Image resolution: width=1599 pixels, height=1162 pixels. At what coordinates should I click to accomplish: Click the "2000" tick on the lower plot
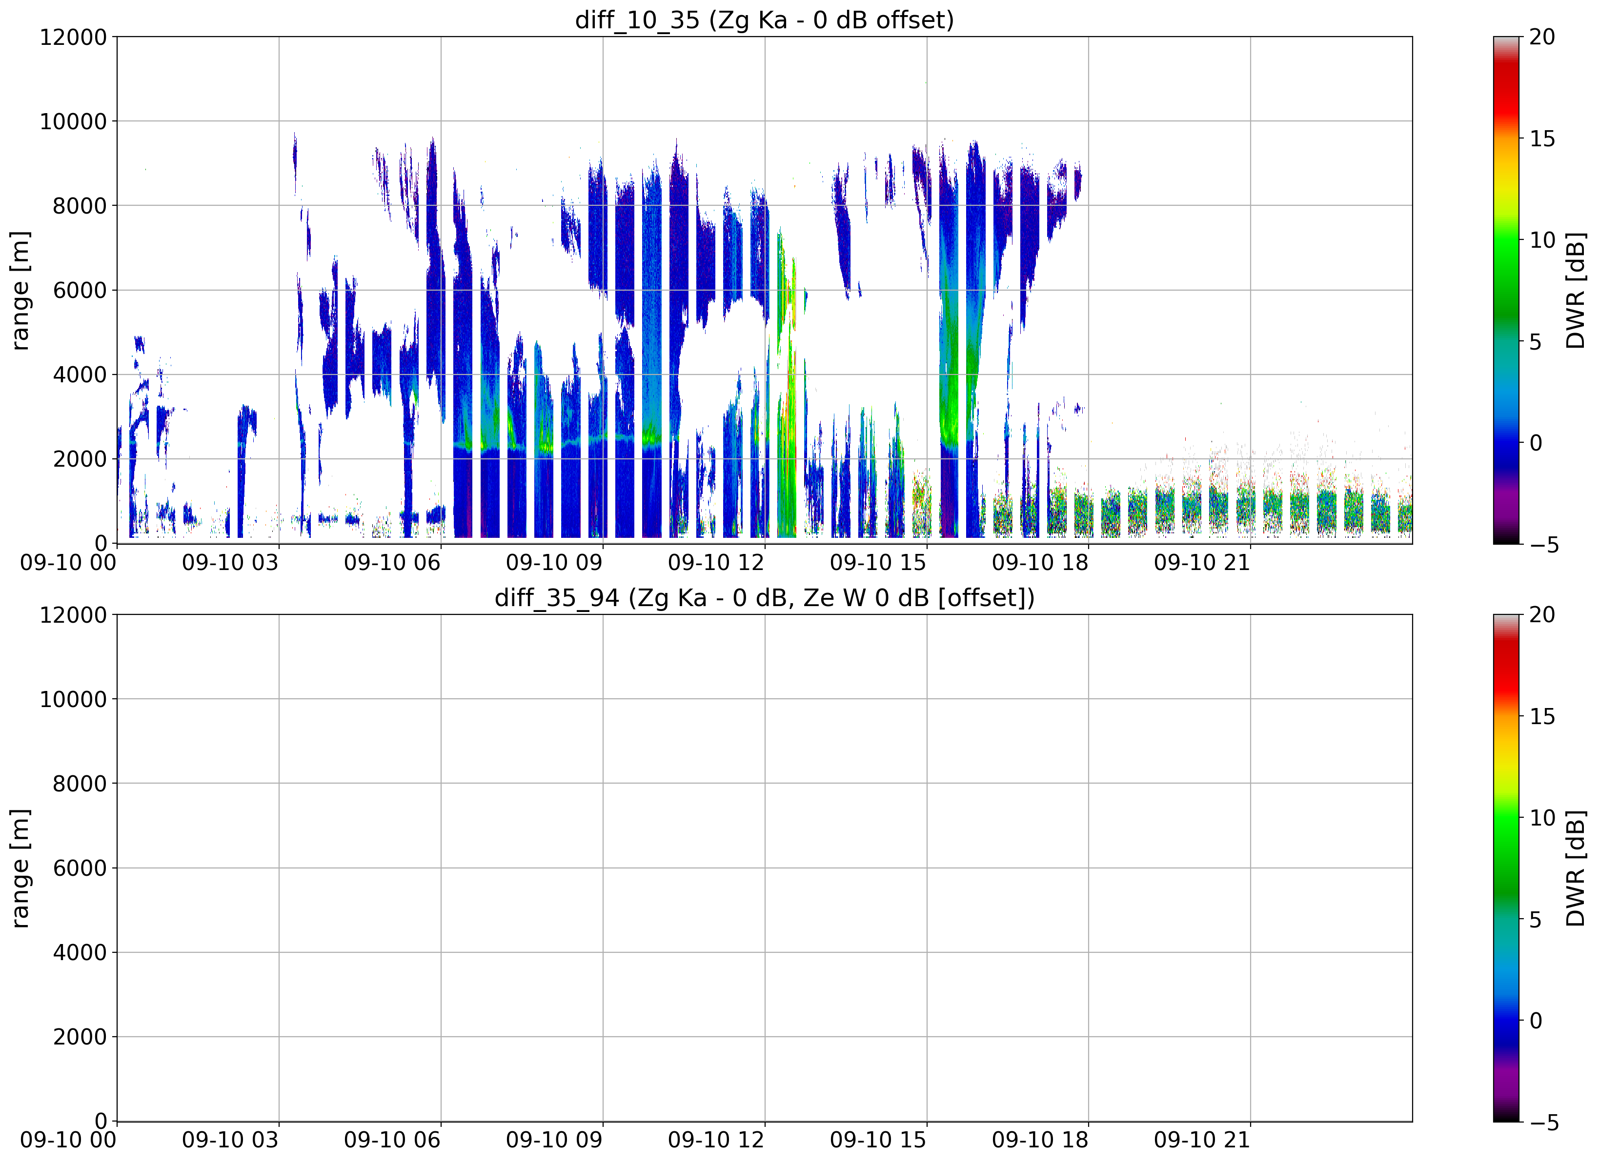[80, 1037]
